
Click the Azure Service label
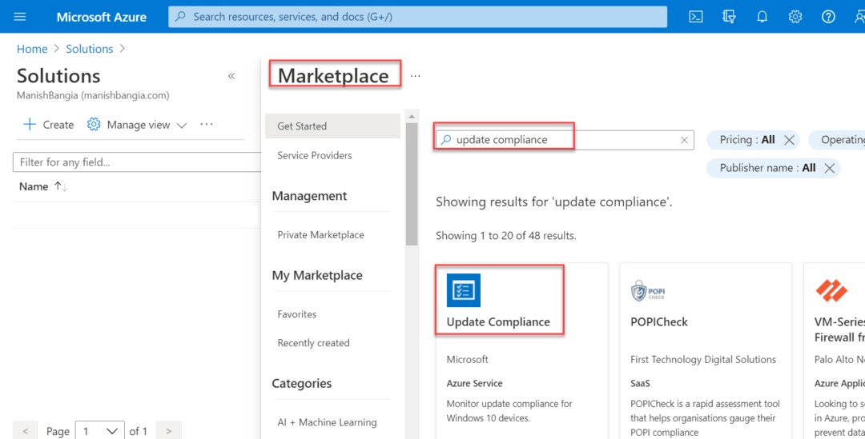[474, 383]
